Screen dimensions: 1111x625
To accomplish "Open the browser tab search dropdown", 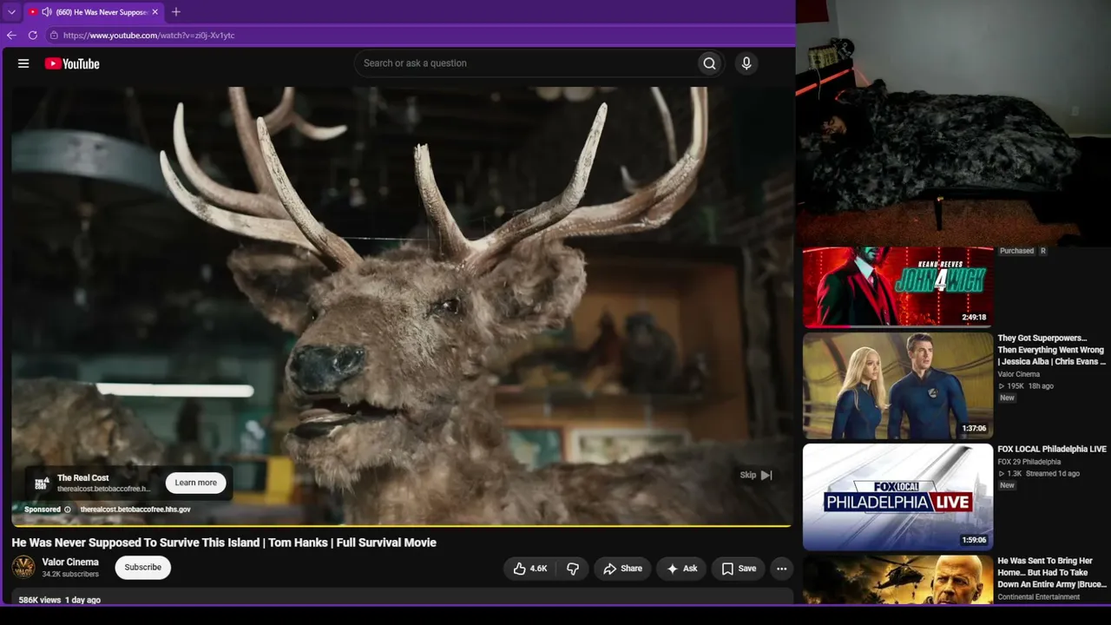I will [11, 12].
